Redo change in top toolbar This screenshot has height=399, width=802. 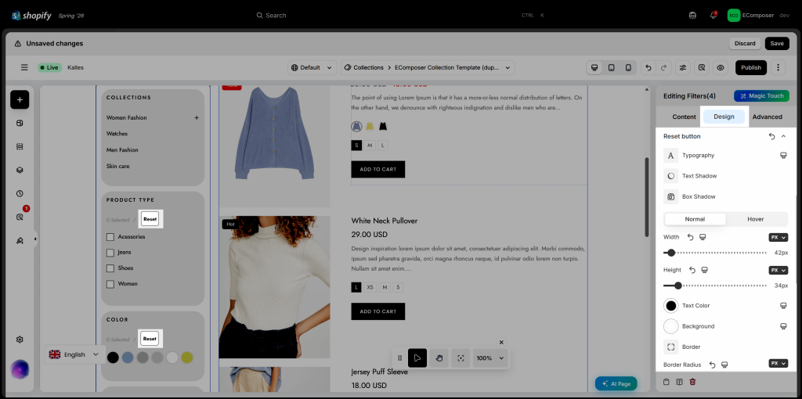(x=663, y=67)
